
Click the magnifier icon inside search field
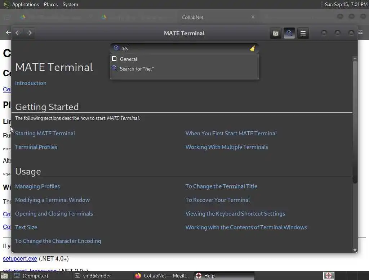pos(116,48)
